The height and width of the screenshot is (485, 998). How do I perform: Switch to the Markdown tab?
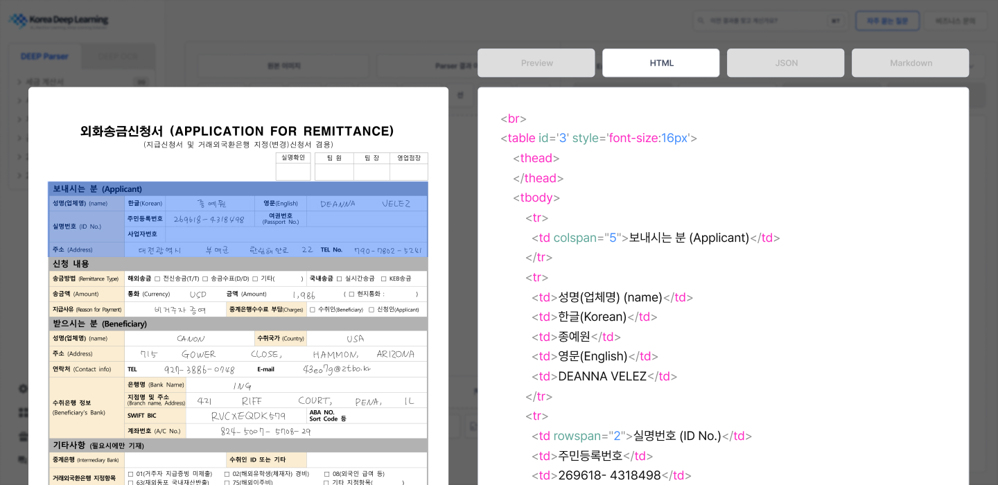click(911, 63)
